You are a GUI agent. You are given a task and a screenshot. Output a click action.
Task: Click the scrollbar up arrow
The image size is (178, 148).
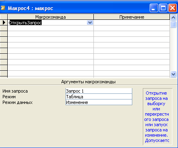[x=173, y=17]
